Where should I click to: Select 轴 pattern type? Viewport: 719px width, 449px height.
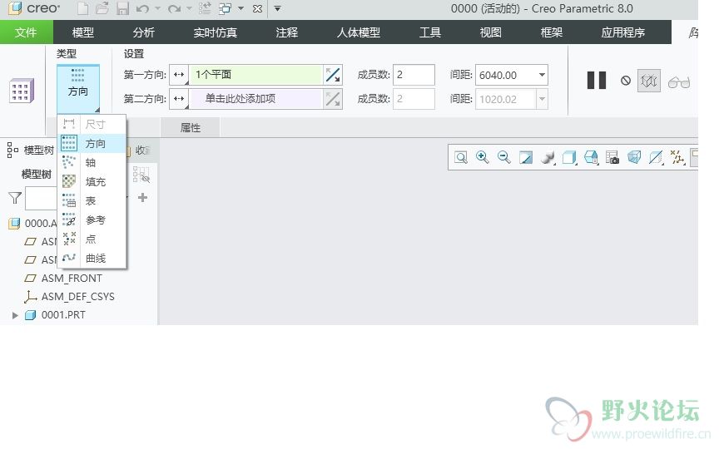(x=92, y=163)
